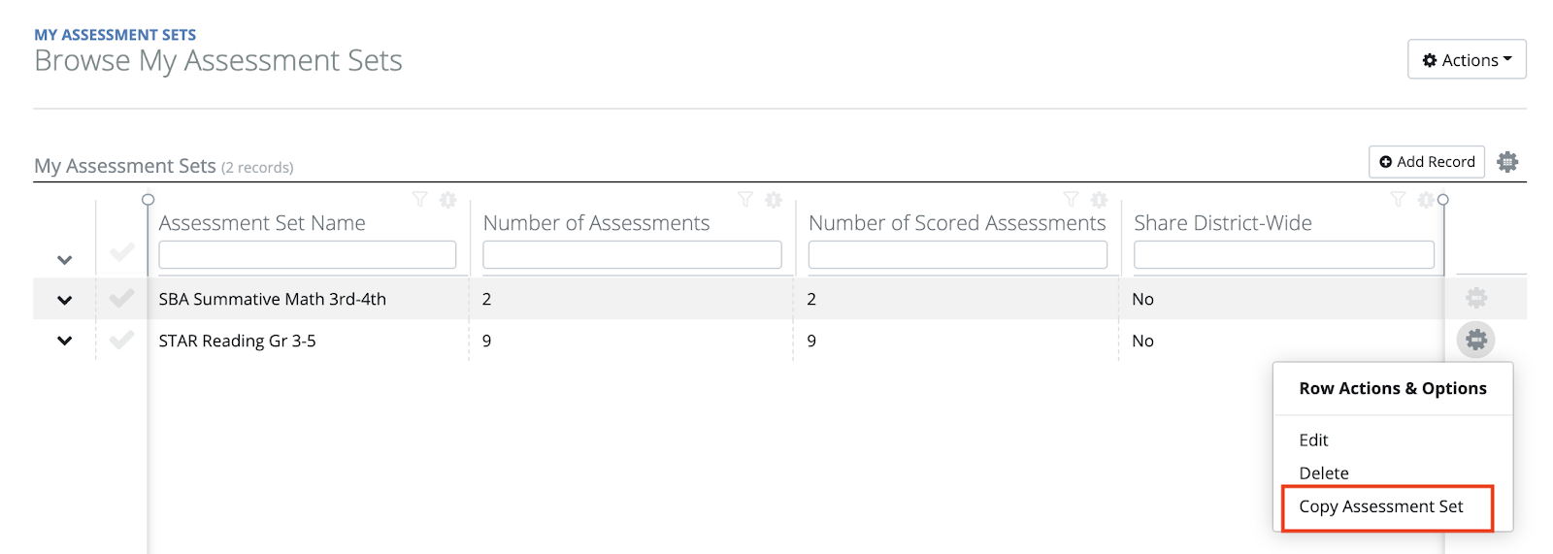Image resolution: width=1553 pixels, height=554 pixels.
Task: Select the STAR Reading Gr 3-5 row checkmark
Action: [121, 341]
